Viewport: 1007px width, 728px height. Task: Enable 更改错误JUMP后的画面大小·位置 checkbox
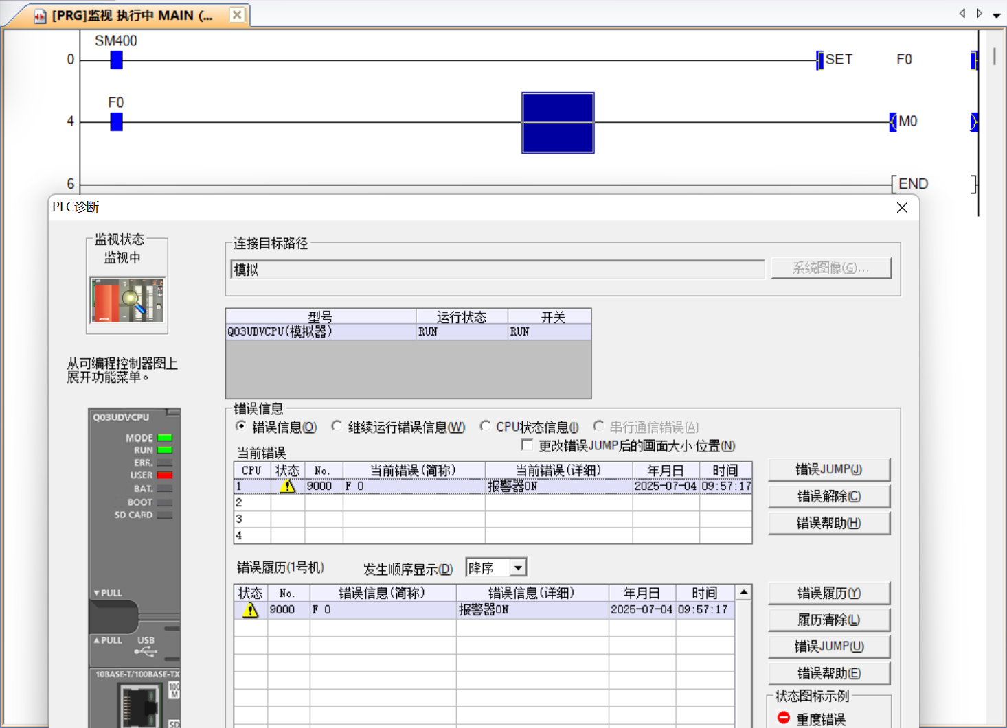pos(527,445)
